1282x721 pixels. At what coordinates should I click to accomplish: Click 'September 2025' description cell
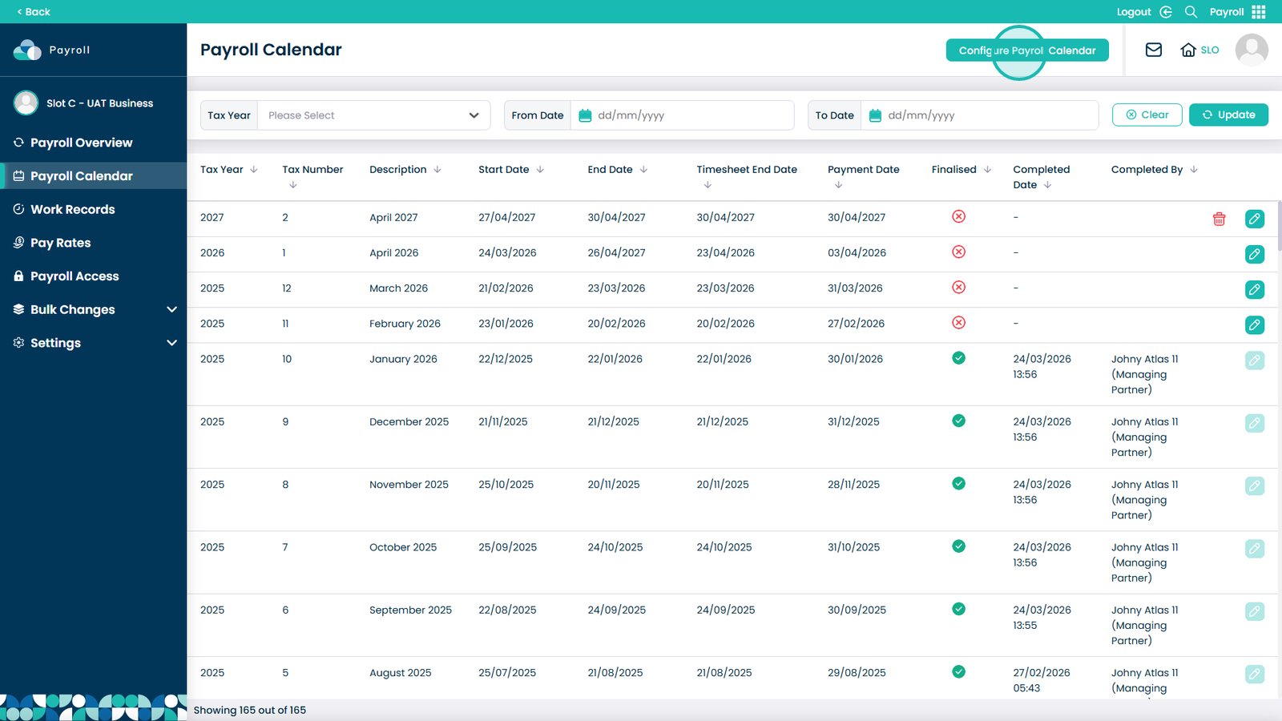tap(410, 610)
